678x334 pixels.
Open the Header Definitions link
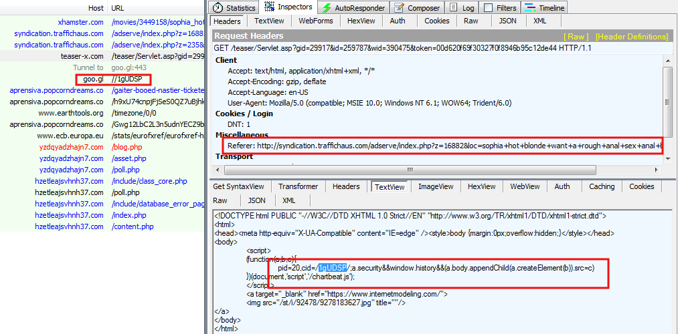pos(632,37)
